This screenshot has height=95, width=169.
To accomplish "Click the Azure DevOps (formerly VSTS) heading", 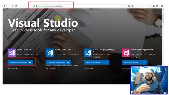I will (104, 51).
